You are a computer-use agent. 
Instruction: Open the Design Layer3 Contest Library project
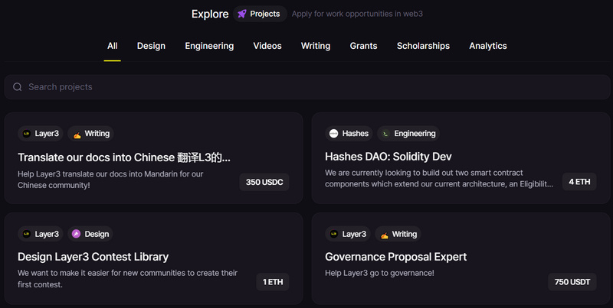[x=93, y=257]
